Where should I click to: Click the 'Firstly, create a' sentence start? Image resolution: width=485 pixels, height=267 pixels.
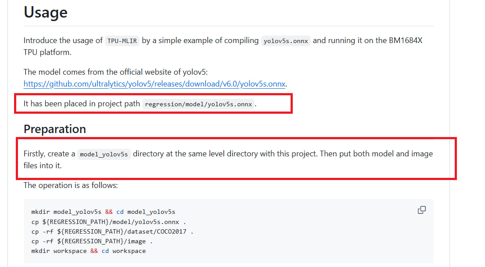[49, 154]
